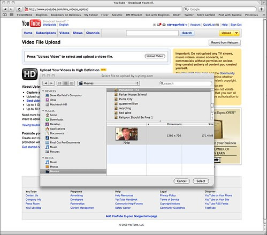Collapse the Devices section triangle
Screen dimensions: 267x235
(43, 91)
